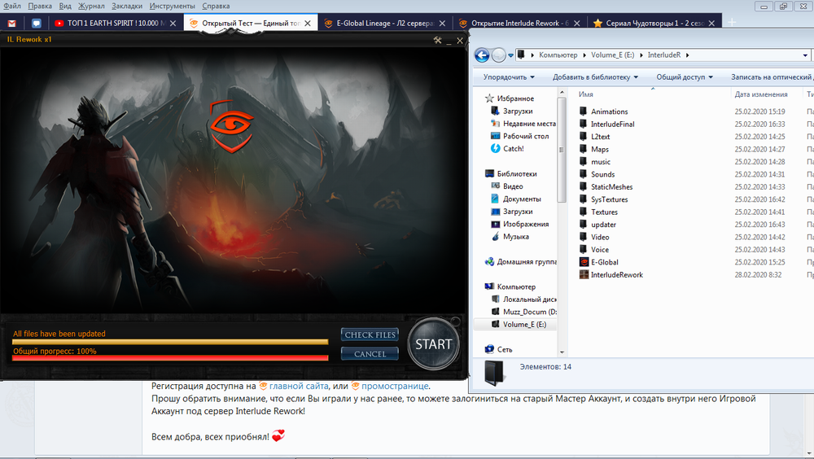Click the Explorer back arrow button
The height and width of the screenshot is (459, 814).
point(482,55)
